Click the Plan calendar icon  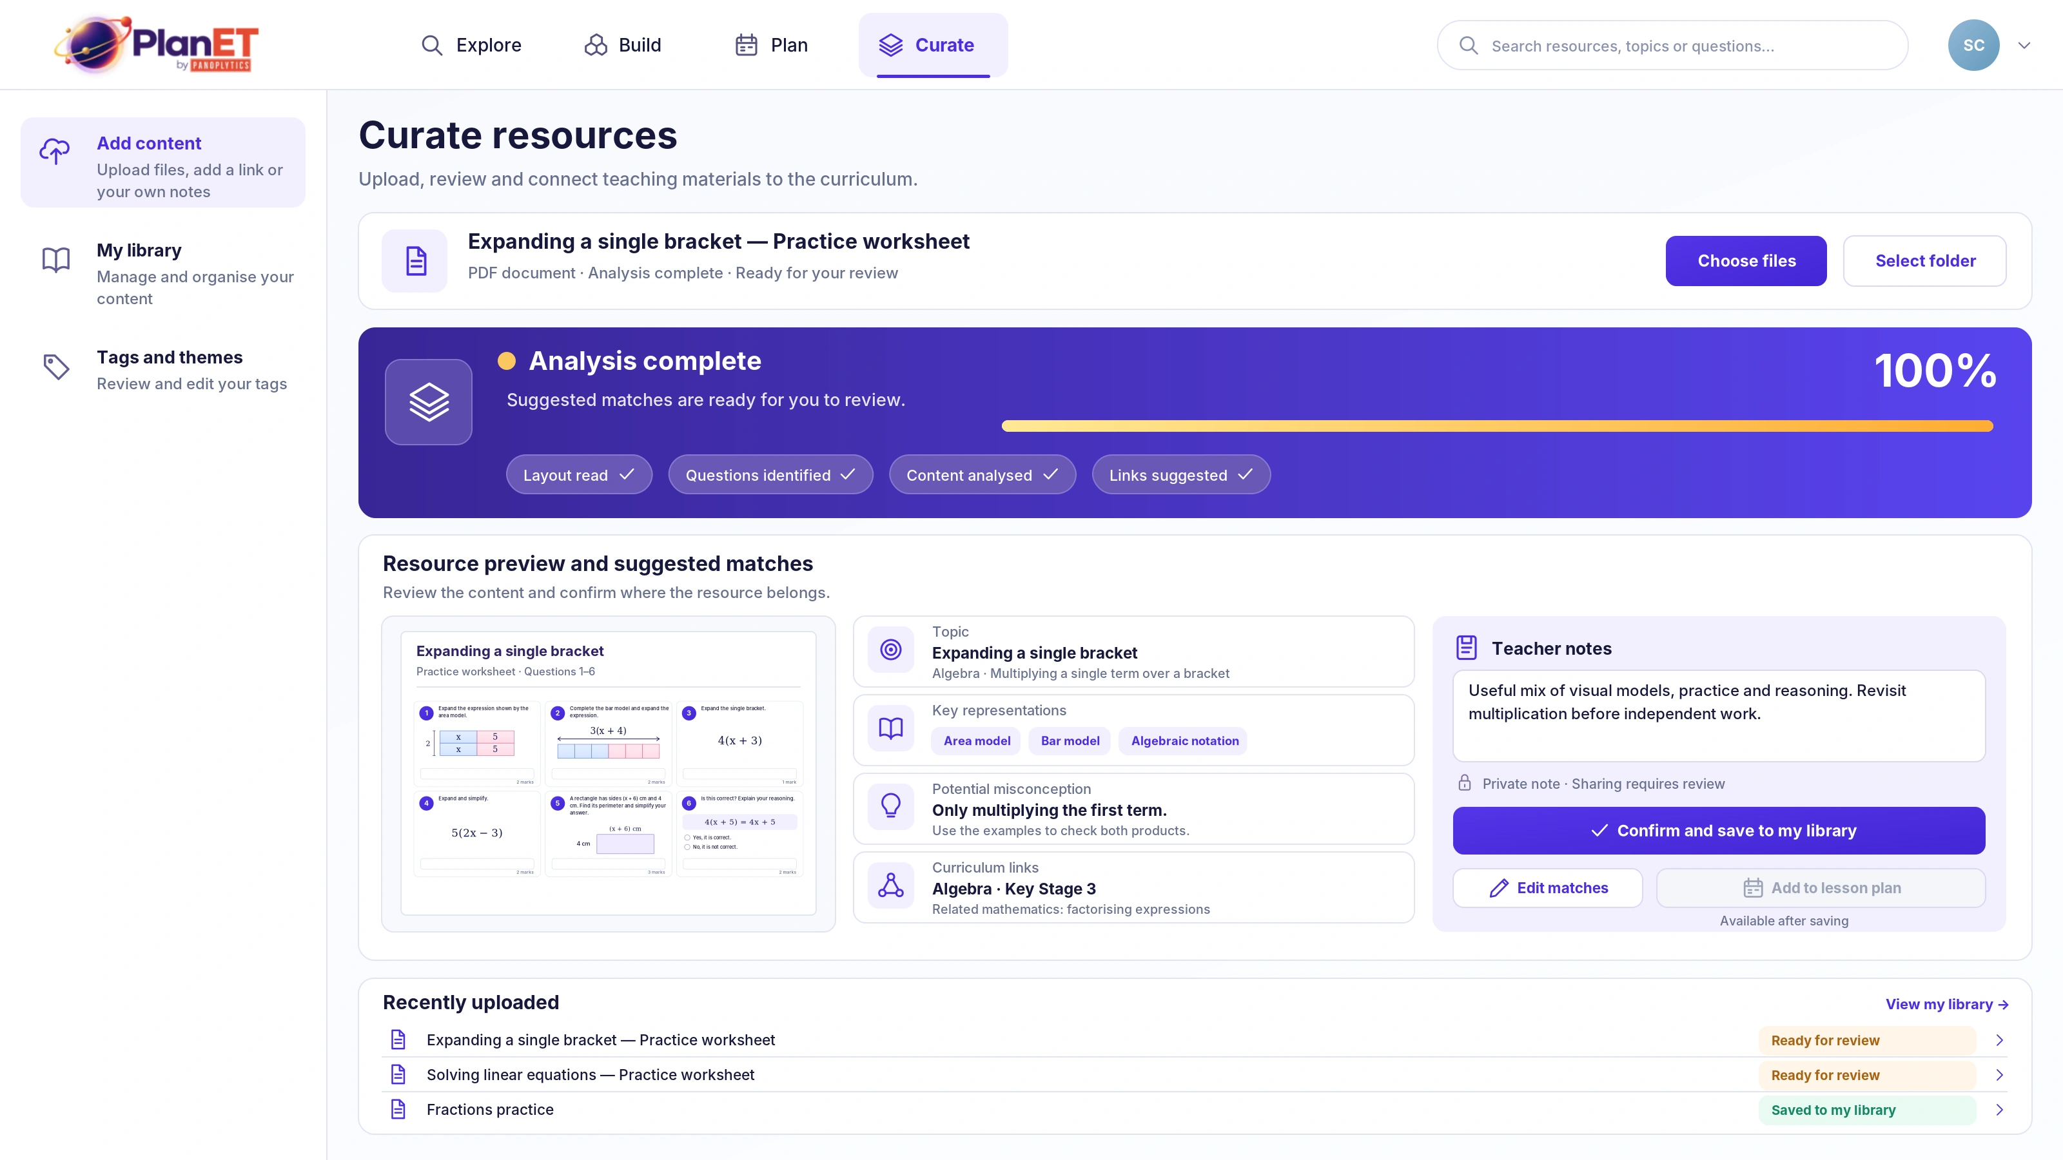point(747,45)
